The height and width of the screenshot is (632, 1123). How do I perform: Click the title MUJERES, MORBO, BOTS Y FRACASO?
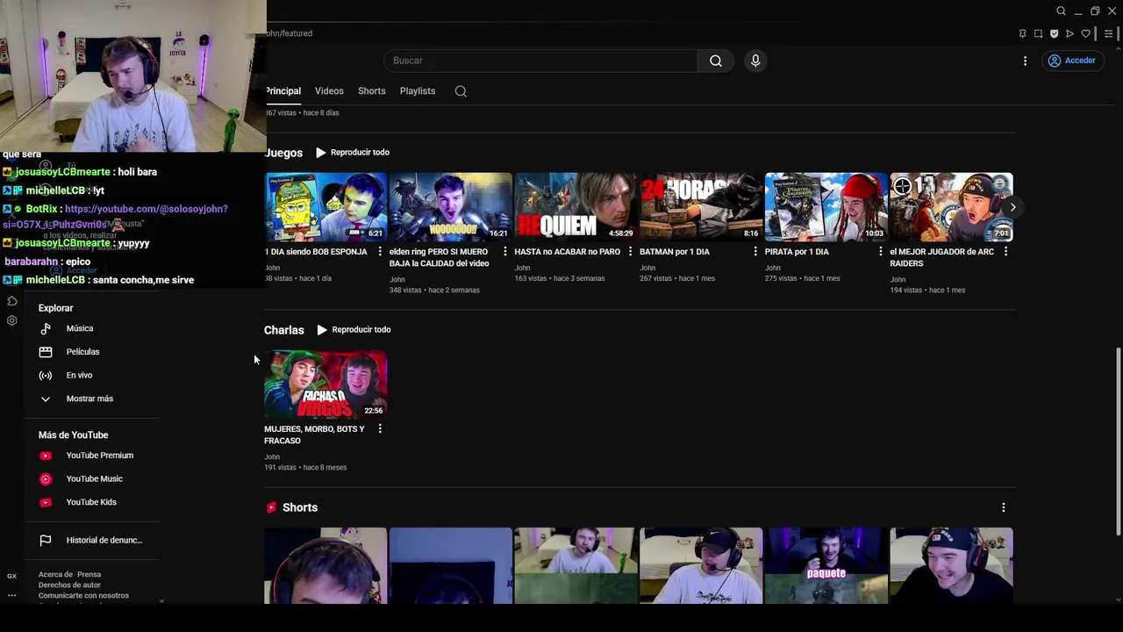[314, 434]
